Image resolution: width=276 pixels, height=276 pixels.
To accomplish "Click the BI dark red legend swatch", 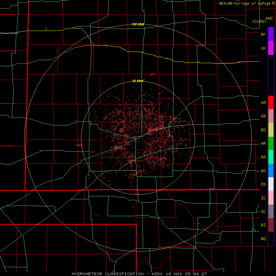I will (271, 225).
